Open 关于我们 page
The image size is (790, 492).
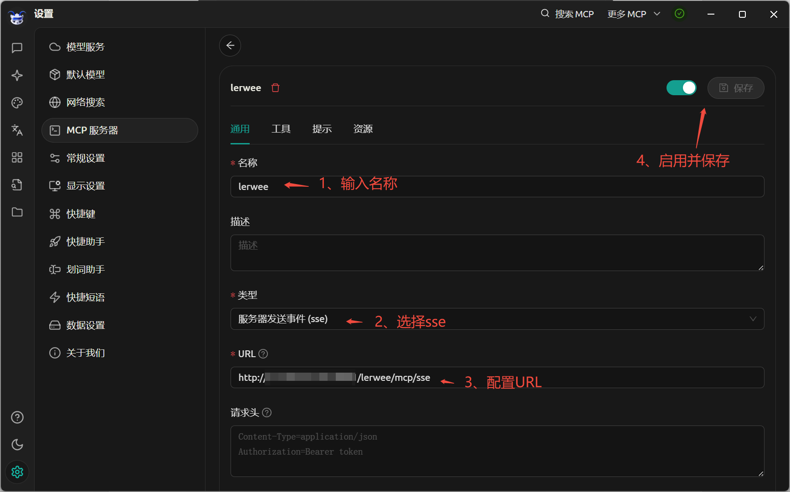120,353
